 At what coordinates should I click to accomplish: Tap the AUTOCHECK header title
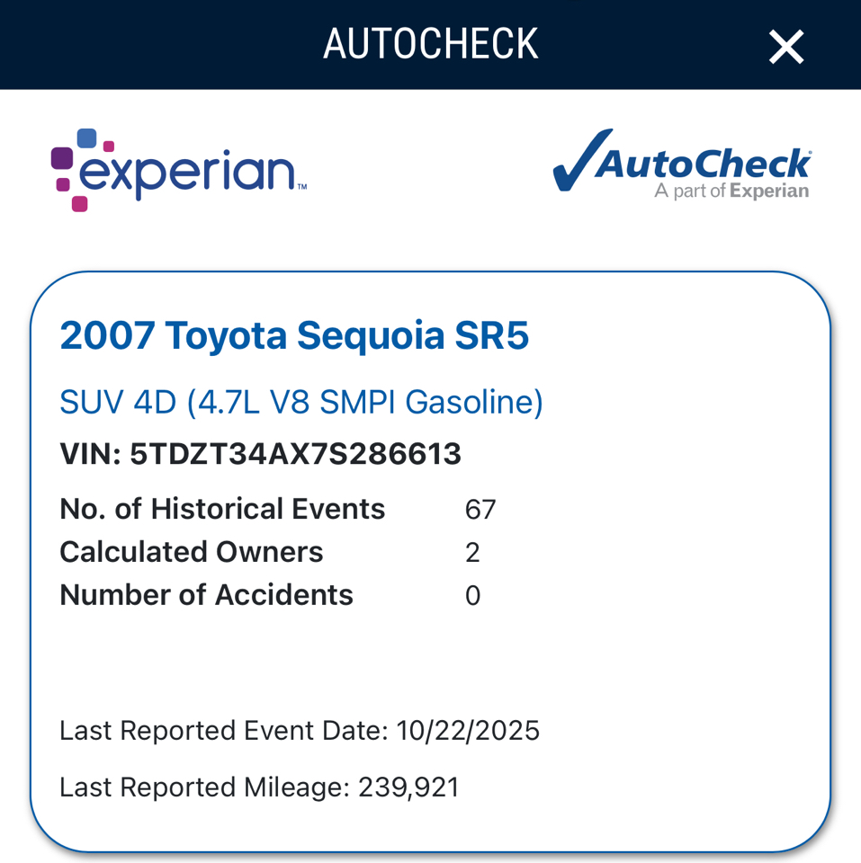(430, 44)
